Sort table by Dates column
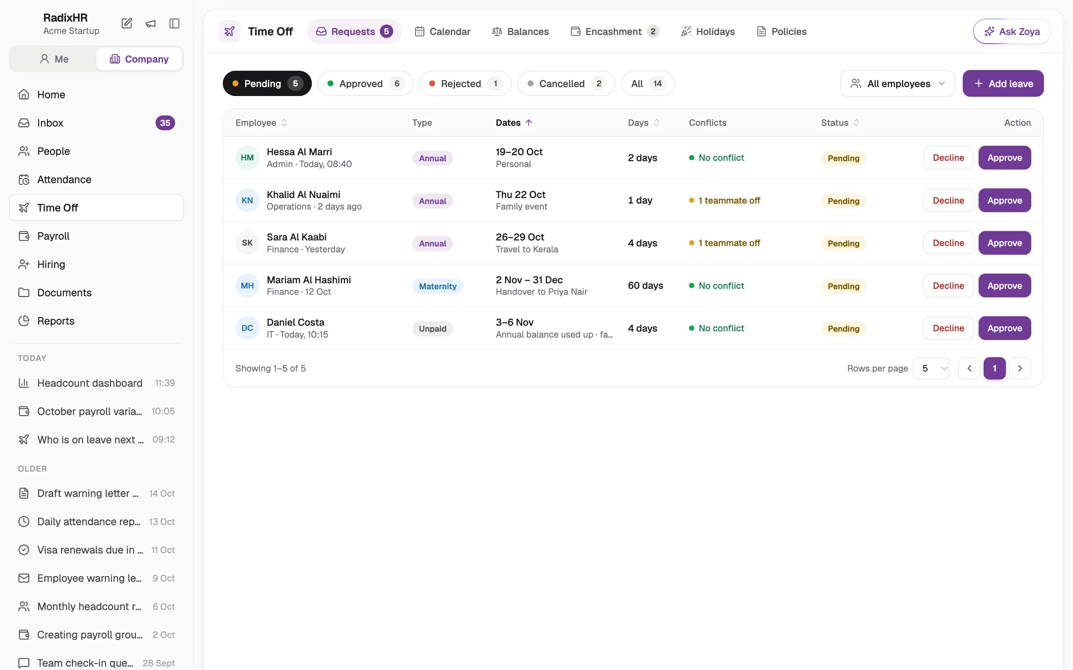Screen dimensions: 1073x670 (x=513, y=123)
